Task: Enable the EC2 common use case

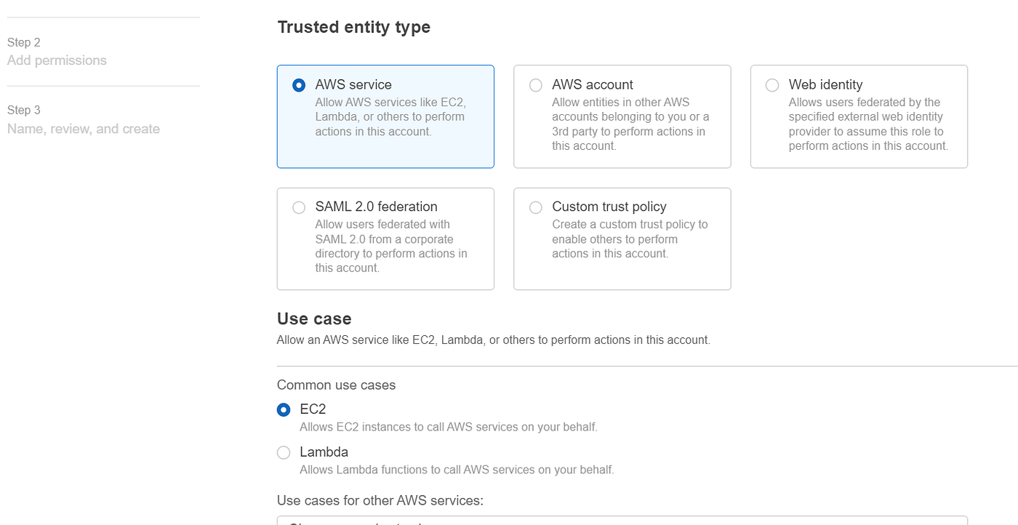Action: 283,409
